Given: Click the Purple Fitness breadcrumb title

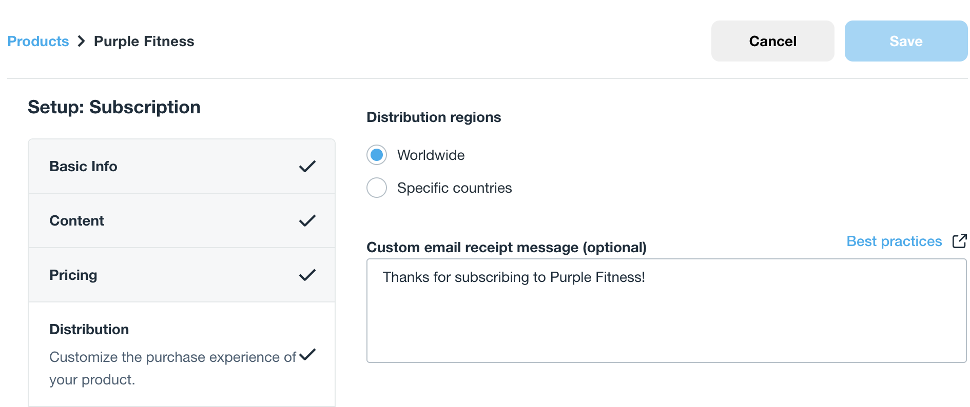Looking at the screenshot, I should 144,41.
